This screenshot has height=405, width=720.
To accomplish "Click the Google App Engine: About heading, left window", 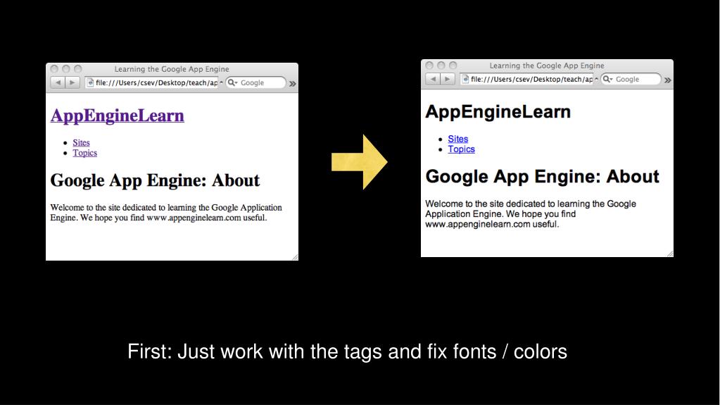I will click(156, 180).
